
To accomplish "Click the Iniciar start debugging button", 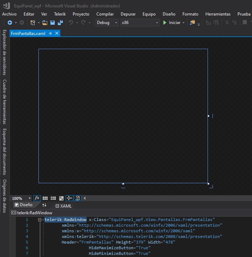I will (172, 23).
